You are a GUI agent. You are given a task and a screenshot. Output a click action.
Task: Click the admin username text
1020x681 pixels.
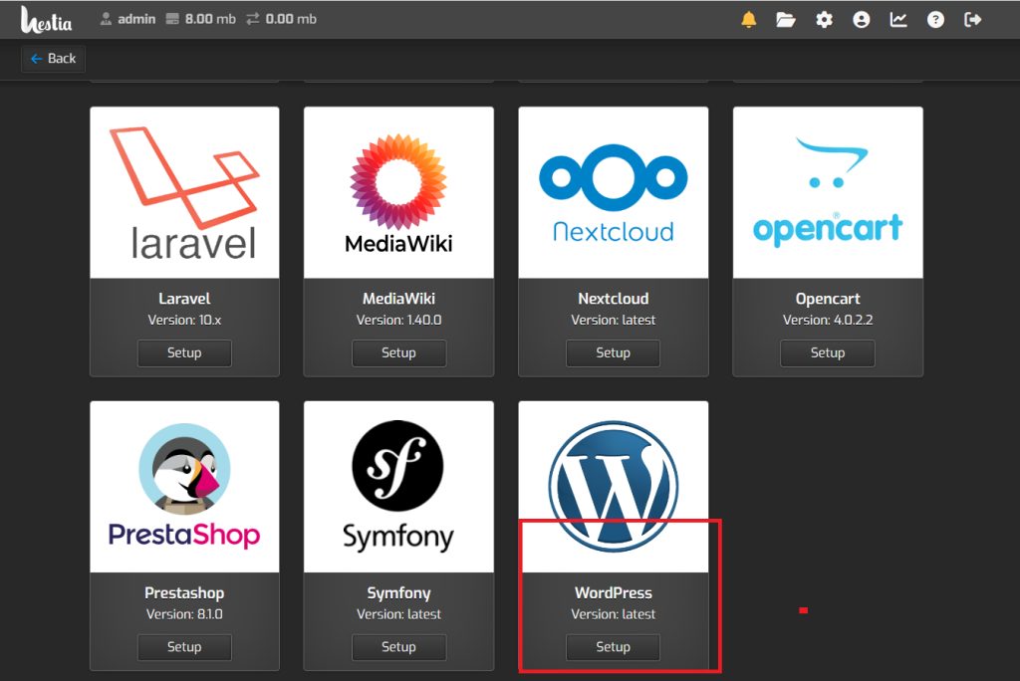click(136, 19)
